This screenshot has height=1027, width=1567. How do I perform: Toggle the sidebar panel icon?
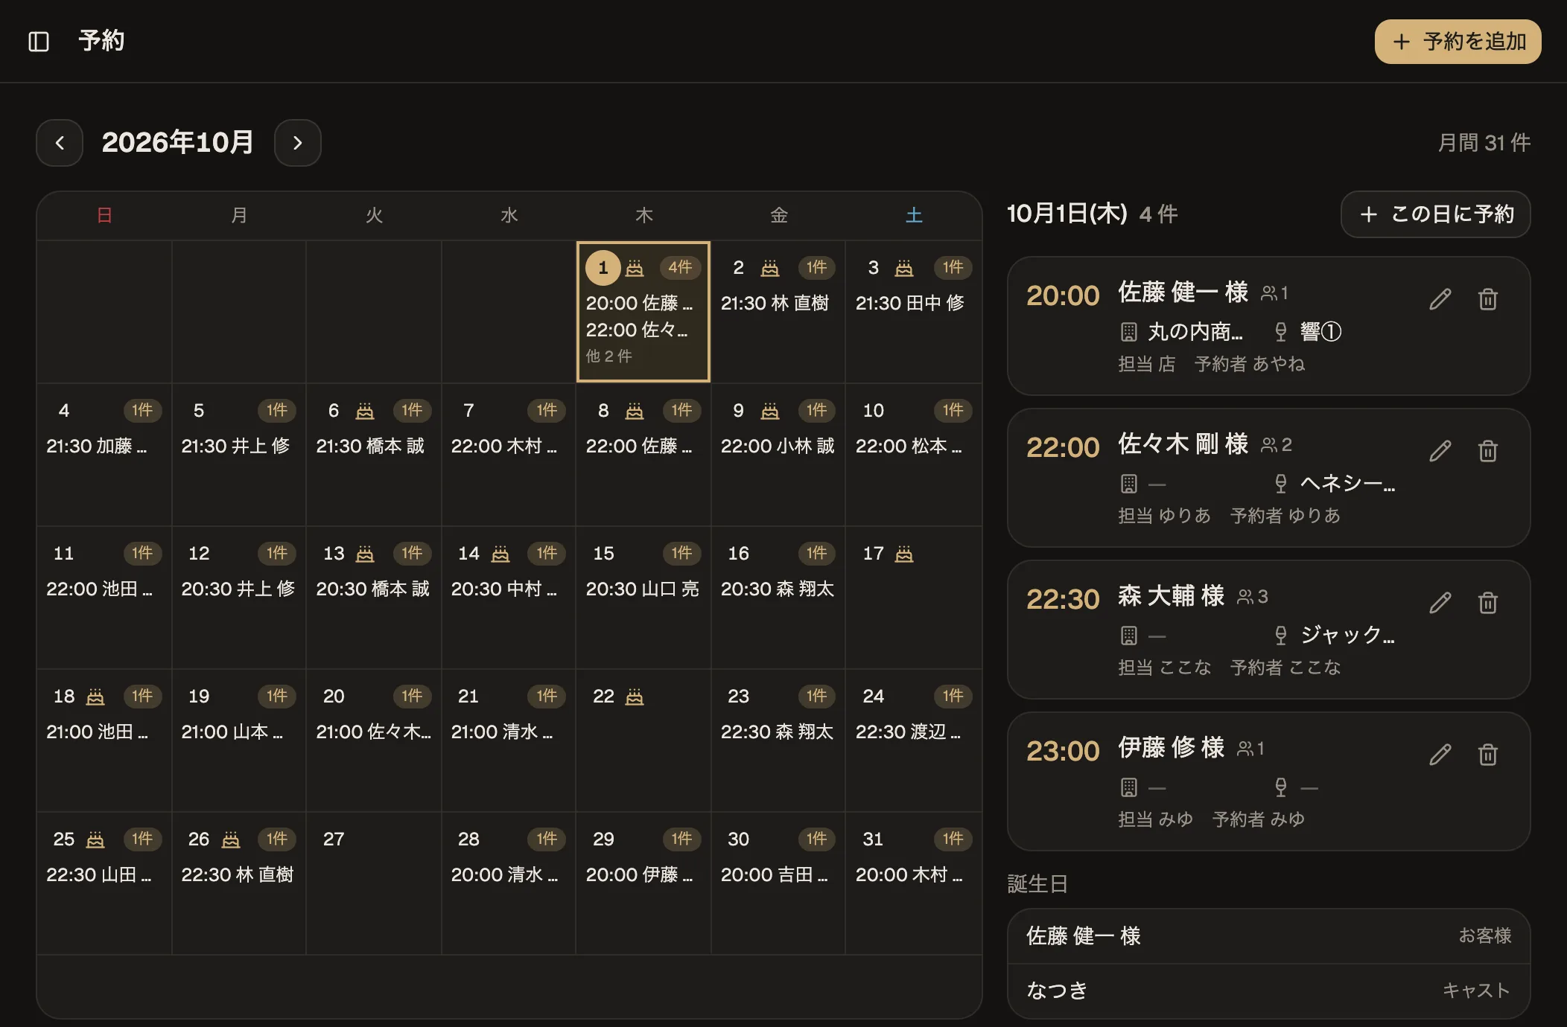coord(39,42)
